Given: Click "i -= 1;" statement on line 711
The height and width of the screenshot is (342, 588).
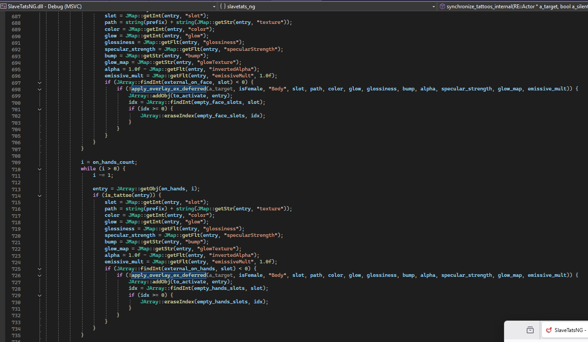Looking at the screenshot, I should (x=103, y=176).
